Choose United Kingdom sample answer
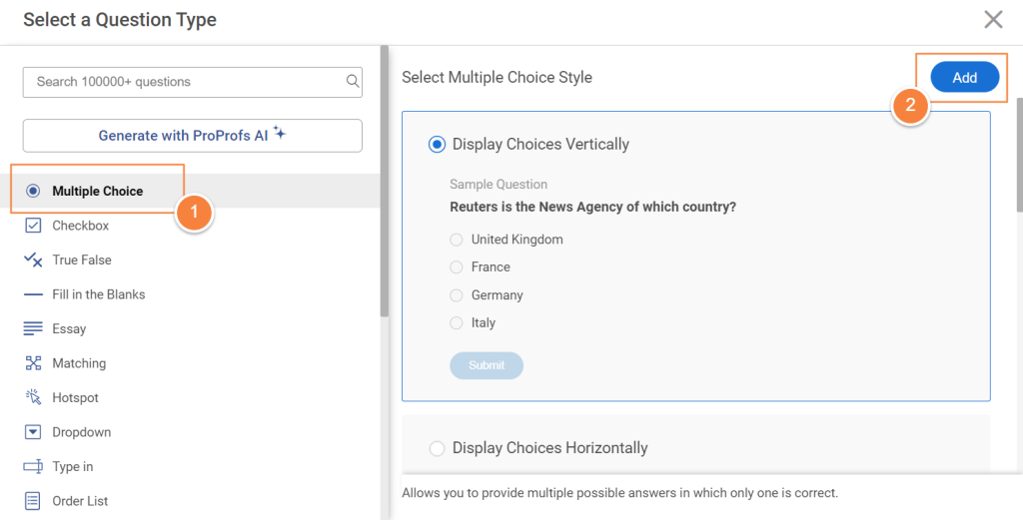The height and width of the screenshot is (520, 1023). [x=457, y=240]
